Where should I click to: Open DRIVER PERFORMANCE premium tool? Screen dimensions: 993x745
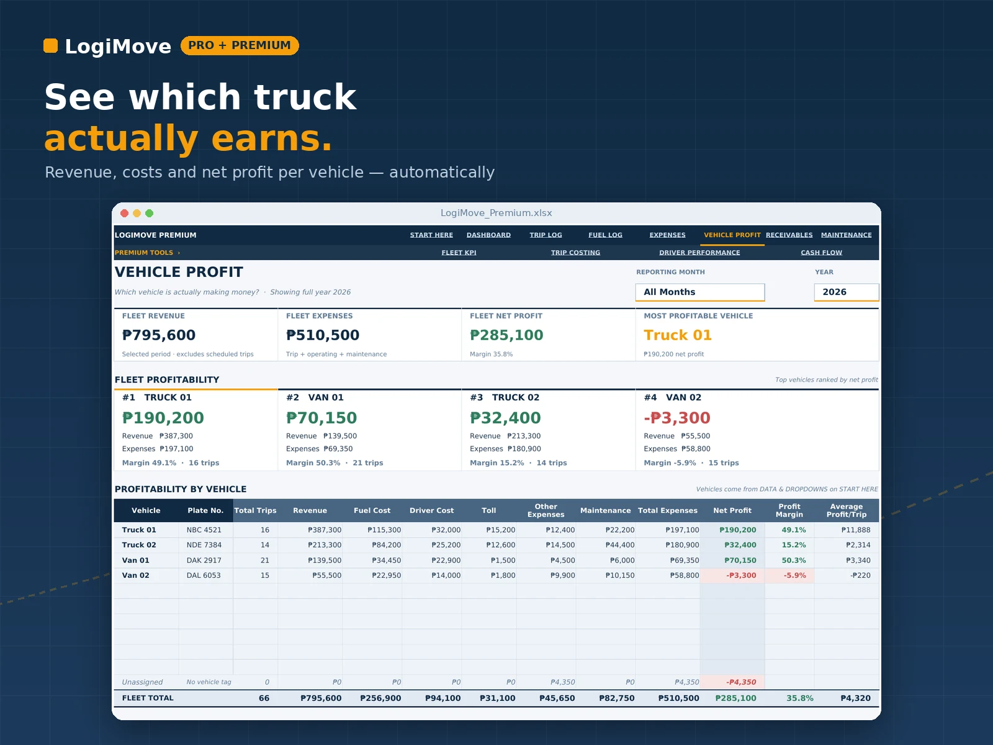(x=699, y=253)
